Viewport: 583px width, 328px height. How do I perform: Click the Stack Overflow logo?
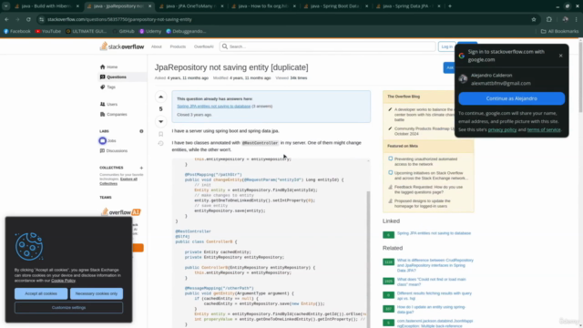(x=122, y=46)
